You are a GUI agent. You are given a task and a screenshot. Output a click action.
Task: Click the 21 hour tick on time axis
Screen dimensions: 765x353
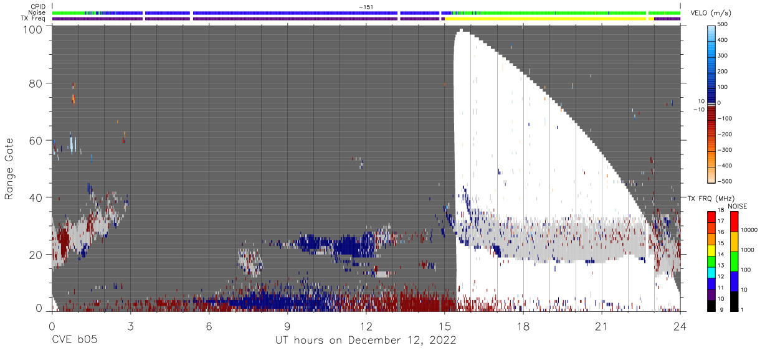pyautogui.click(x=602, y=327)
